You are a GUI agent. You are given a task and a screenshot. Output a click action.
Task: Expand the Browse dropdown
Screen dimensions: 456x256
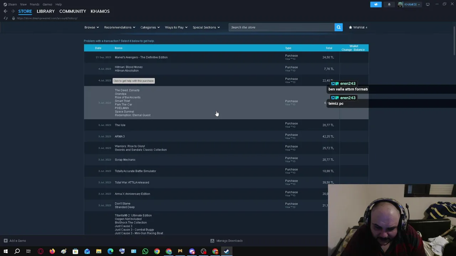[x=92, y=27]
